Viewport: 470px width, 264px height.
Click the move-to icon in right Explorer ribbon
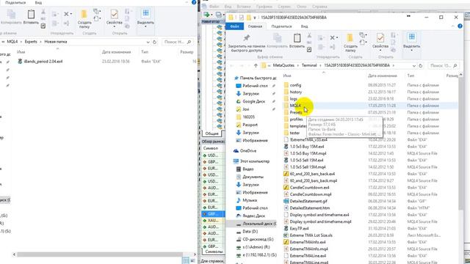[x=320, y=37]
